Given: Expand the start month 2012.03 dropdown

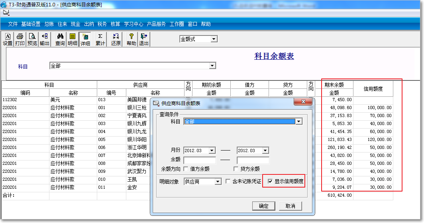Looking at the screenshot, I should [x=212, y=151].
